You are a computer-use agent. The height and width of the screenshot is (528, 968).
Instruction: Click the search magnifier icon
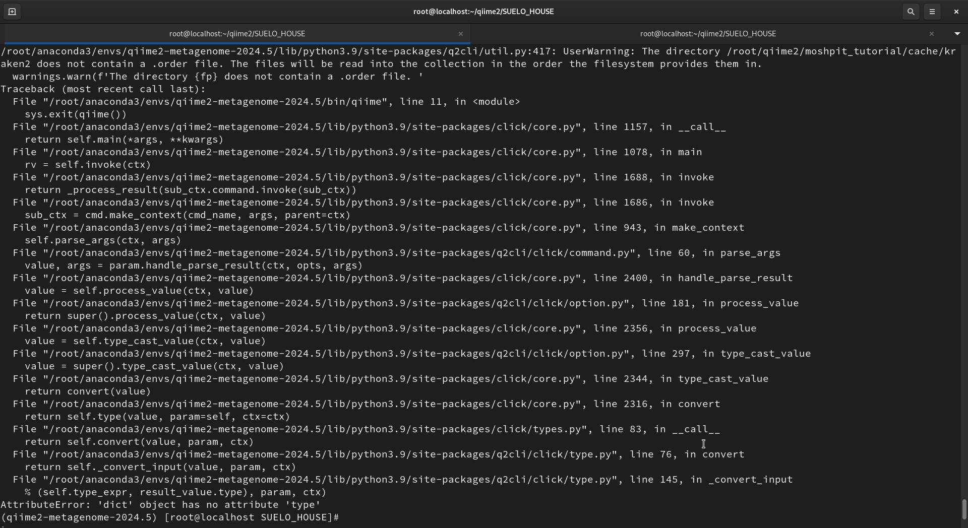(911, 11)
